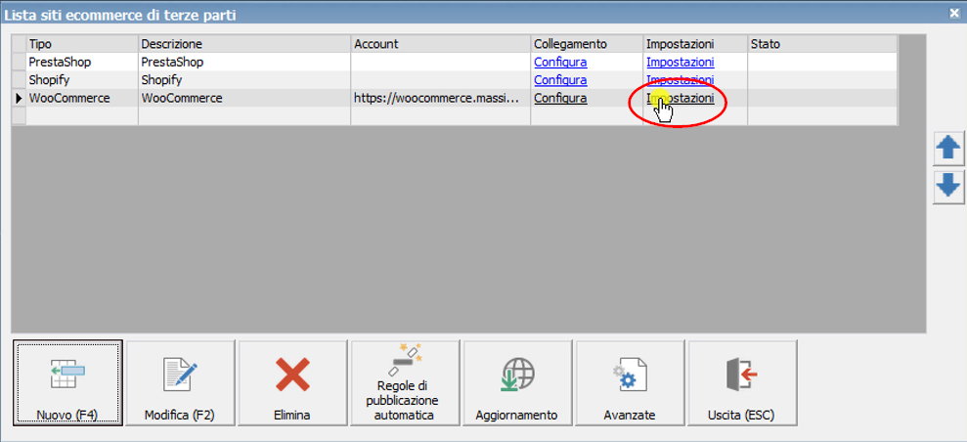The image size is (967, 442).
Task: Select Shopify cell in Descrizione column
Action: (x=244, y=79)
